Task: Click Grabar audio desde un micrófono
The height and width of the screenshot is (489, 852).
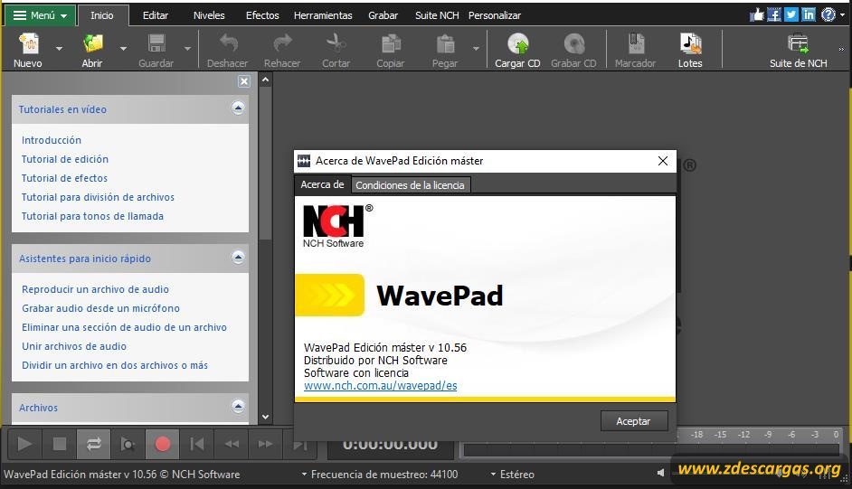Action: pos(100,308)
